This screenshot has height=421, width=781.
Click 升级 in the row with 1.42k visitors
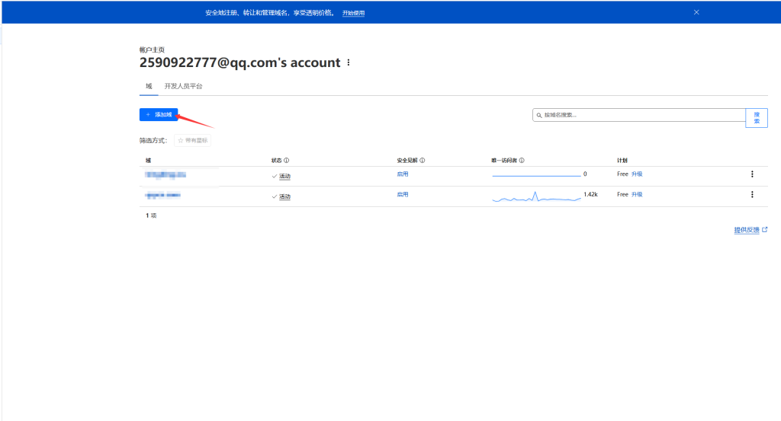637,194
